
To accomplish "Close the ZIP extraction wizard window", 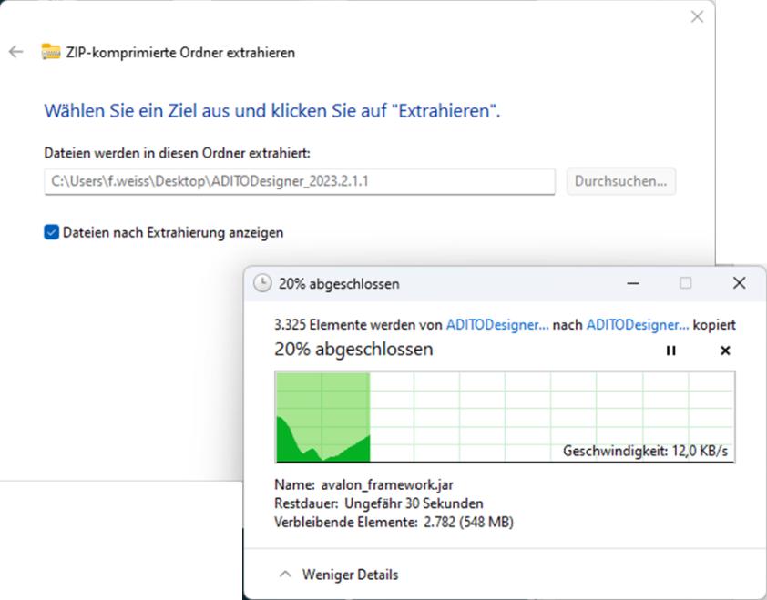I will [x=697, y=17].
